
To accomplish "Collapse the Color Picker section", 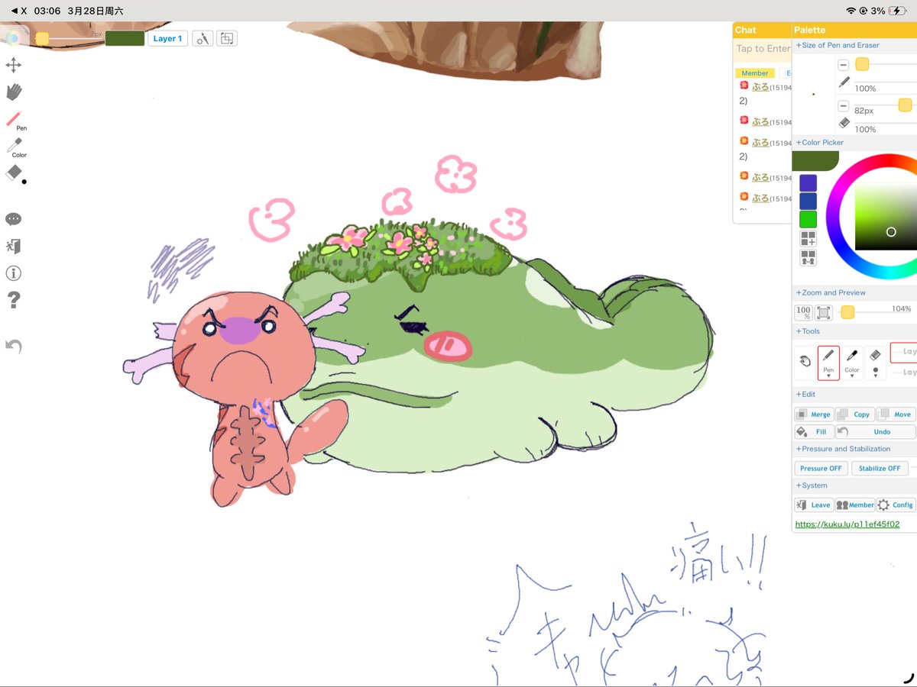I will tap(820, 142).
